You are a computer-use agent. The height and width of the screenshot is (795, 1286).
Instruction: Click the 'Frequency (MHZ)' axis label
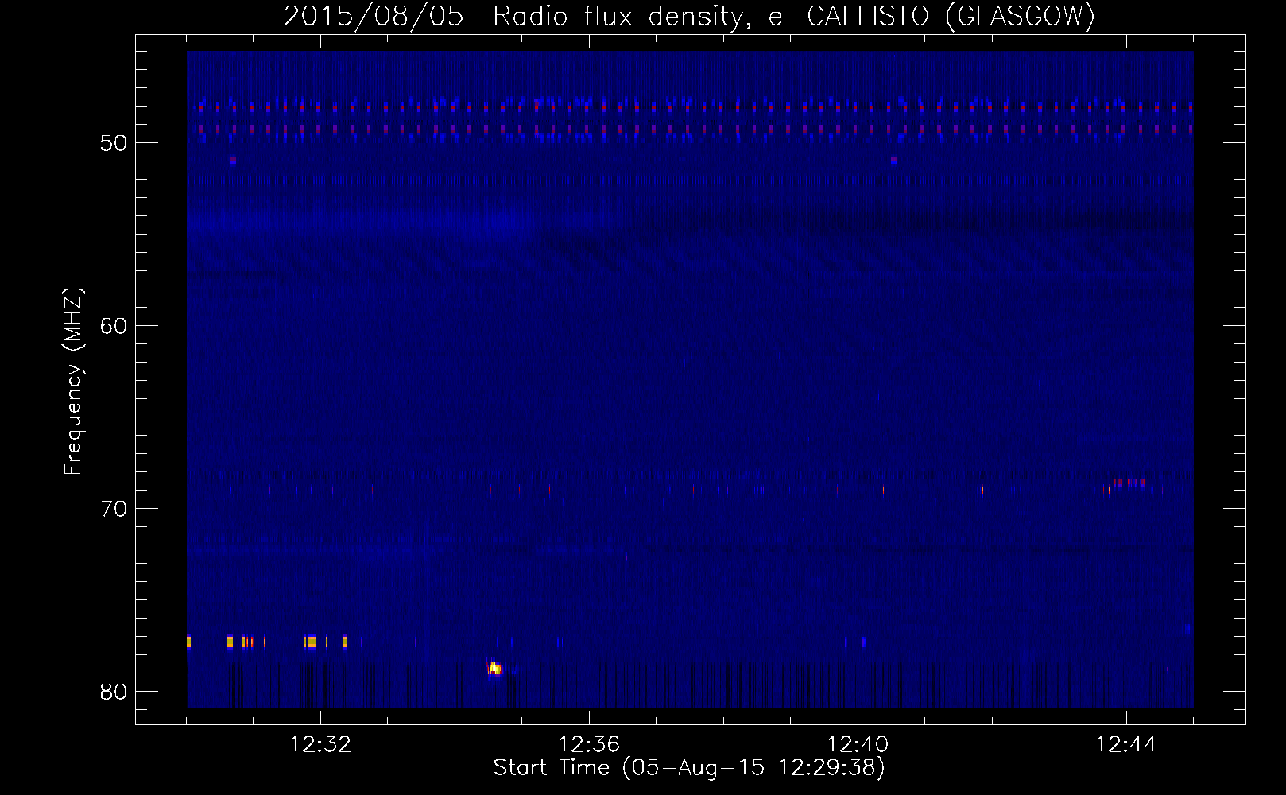(x=73, y=382)
